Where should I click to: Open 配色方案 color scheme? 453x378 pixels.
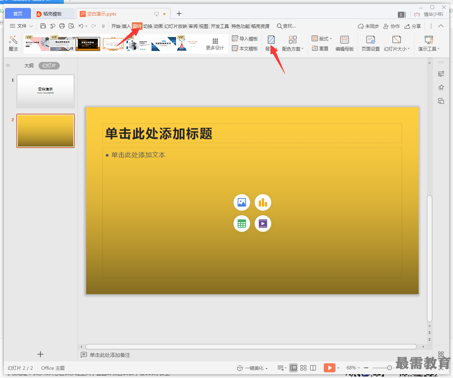293,43
